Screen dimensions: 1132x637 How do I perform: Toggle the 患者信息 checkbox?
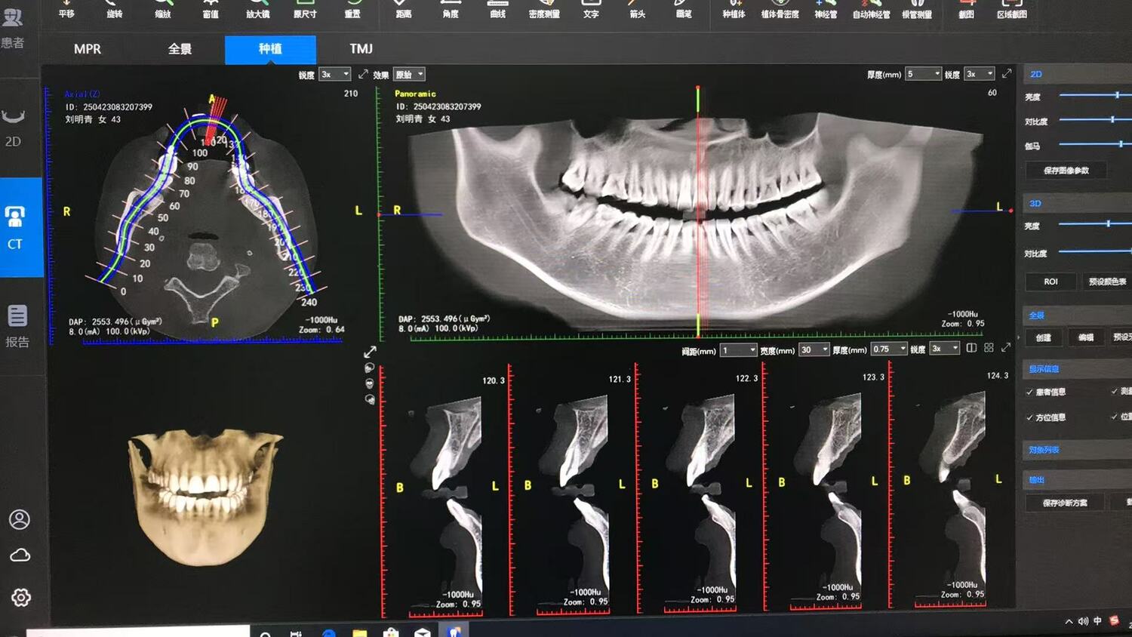pos(1029,392)
